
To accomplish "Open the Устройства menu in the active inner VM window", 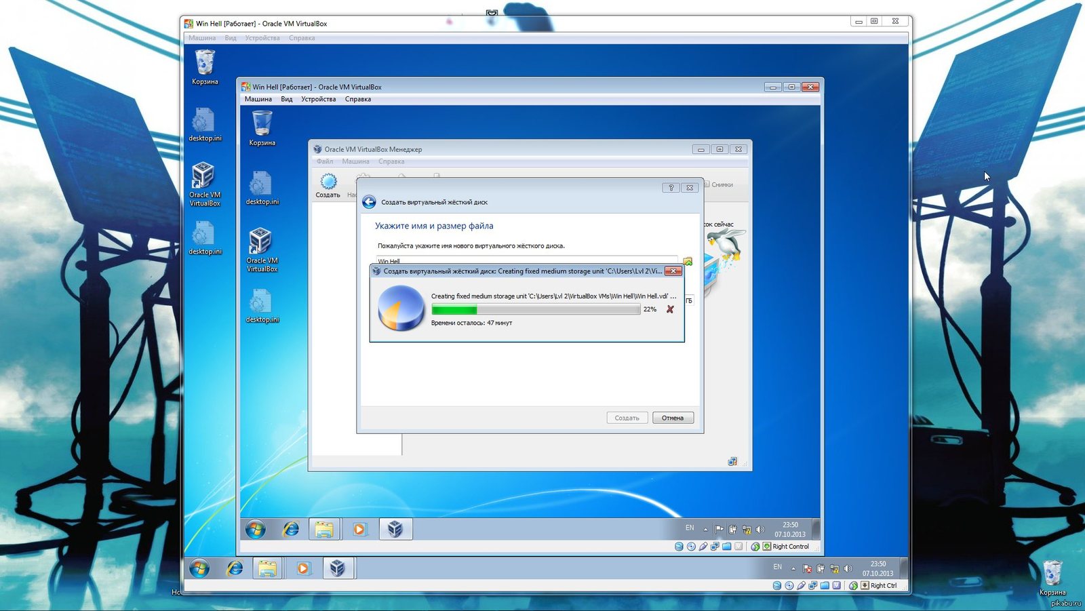I will pos(318,99).
